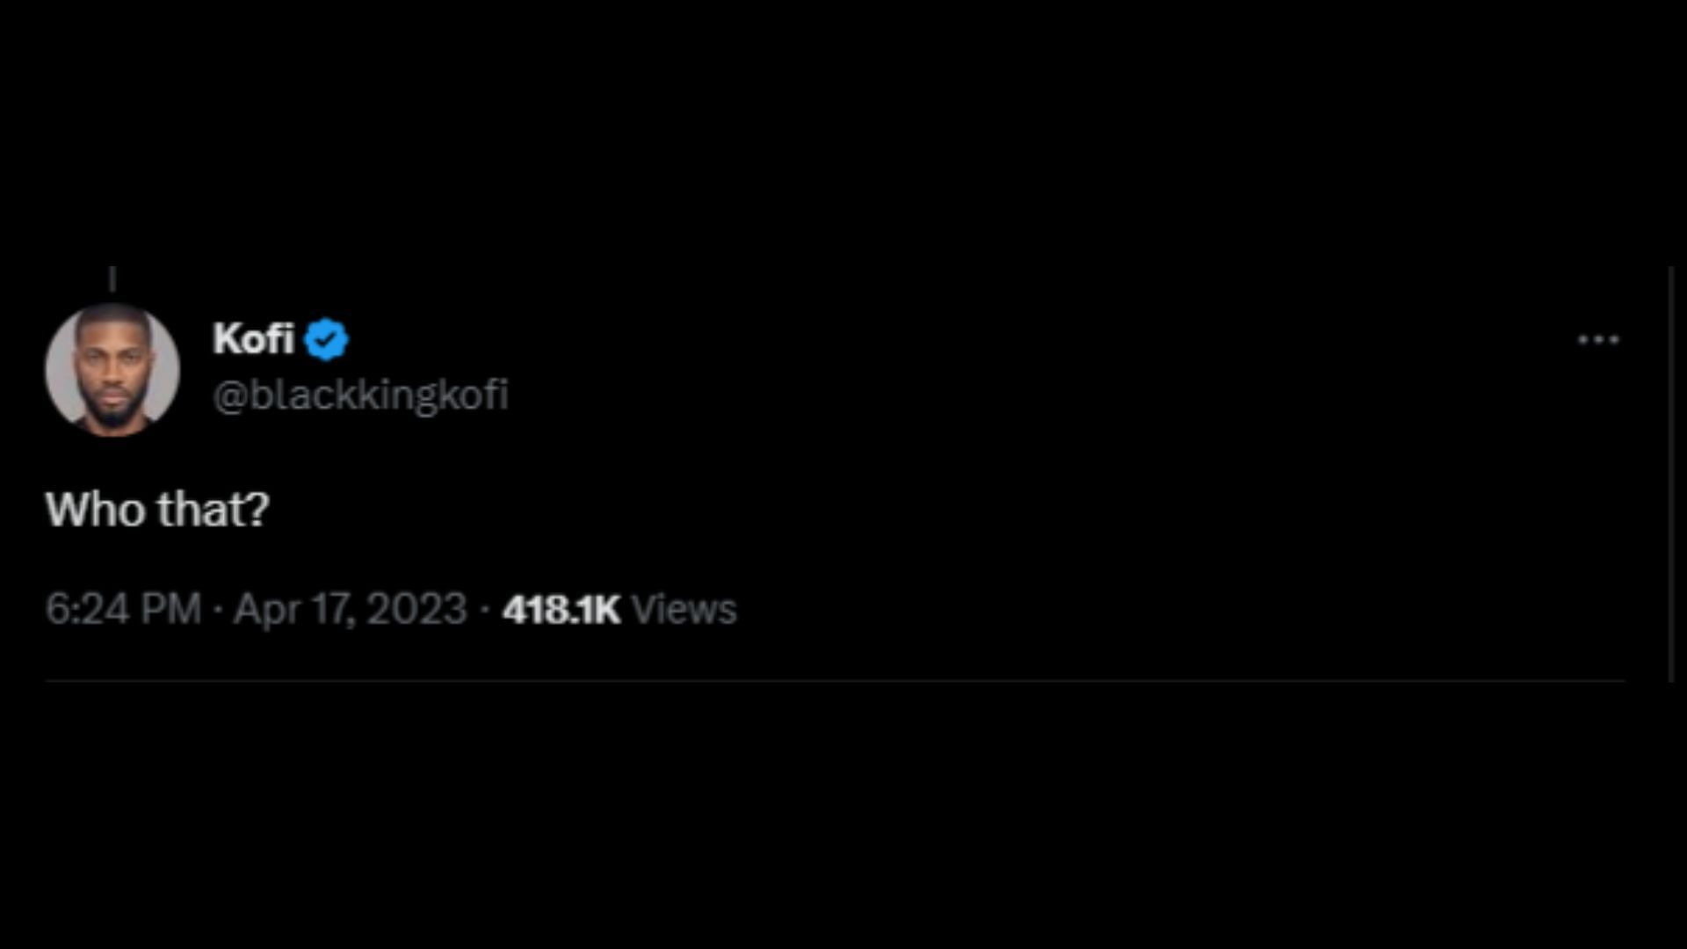This screenshot has height=949, width=1687.
Task: Click the word that? in the tweet
Action: [214, 509]
